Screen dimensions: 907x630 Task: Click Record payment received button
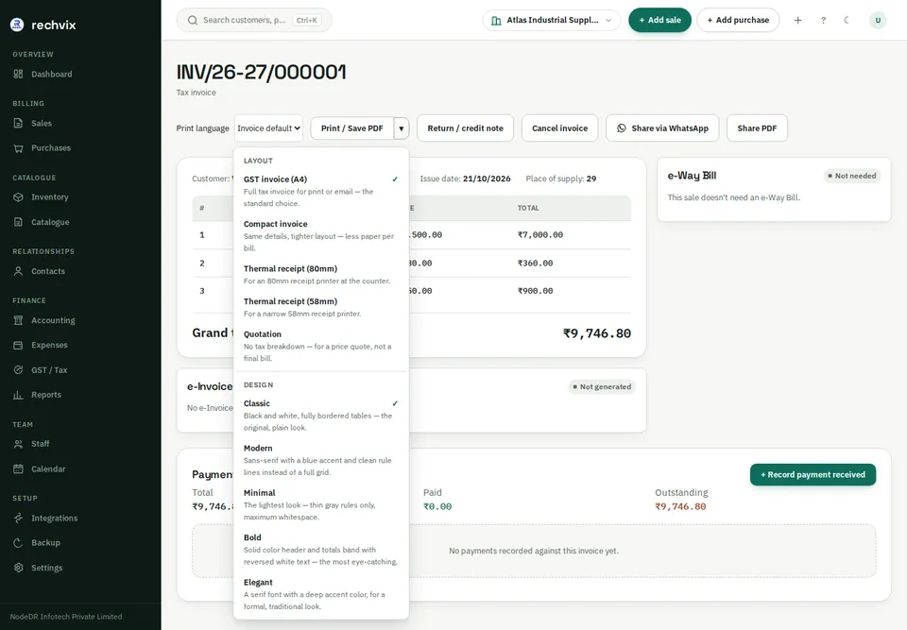(813, 474)
